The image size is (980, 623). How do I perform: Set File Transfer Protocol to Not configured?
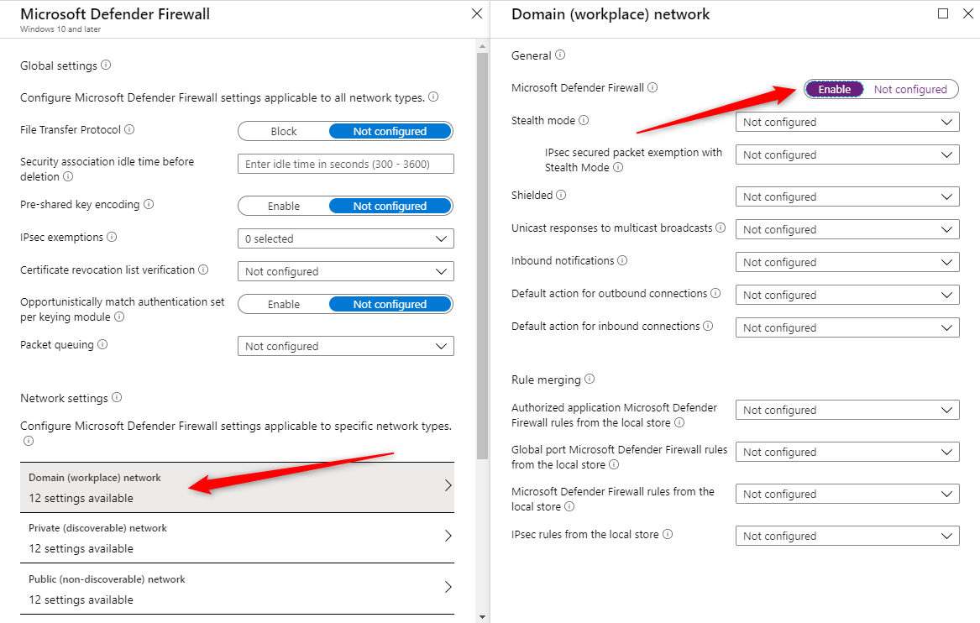pos(390,131)
